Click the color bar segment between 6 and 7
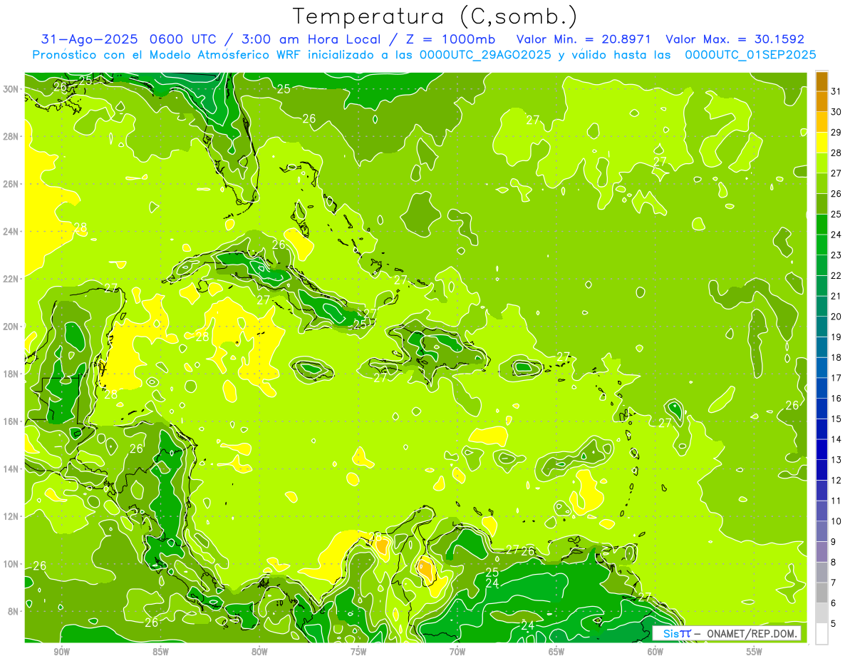This screenshot has height=661, width=855. pos(822,593)
